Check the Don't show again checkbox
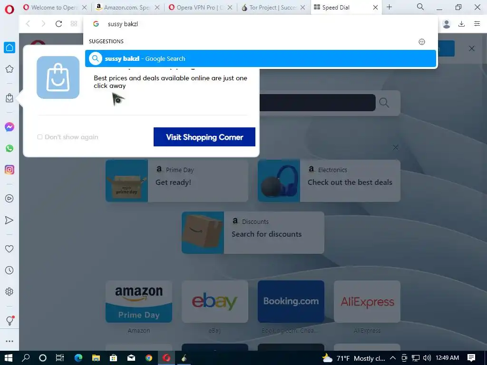 pyautogui.click(x=40, y=137)
